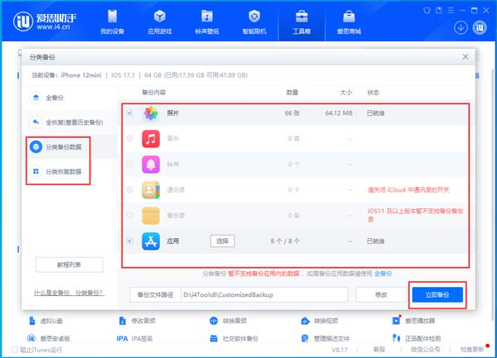Open 转换音频 tool
This screenshot has height=358, width=497.
(229, 321)
